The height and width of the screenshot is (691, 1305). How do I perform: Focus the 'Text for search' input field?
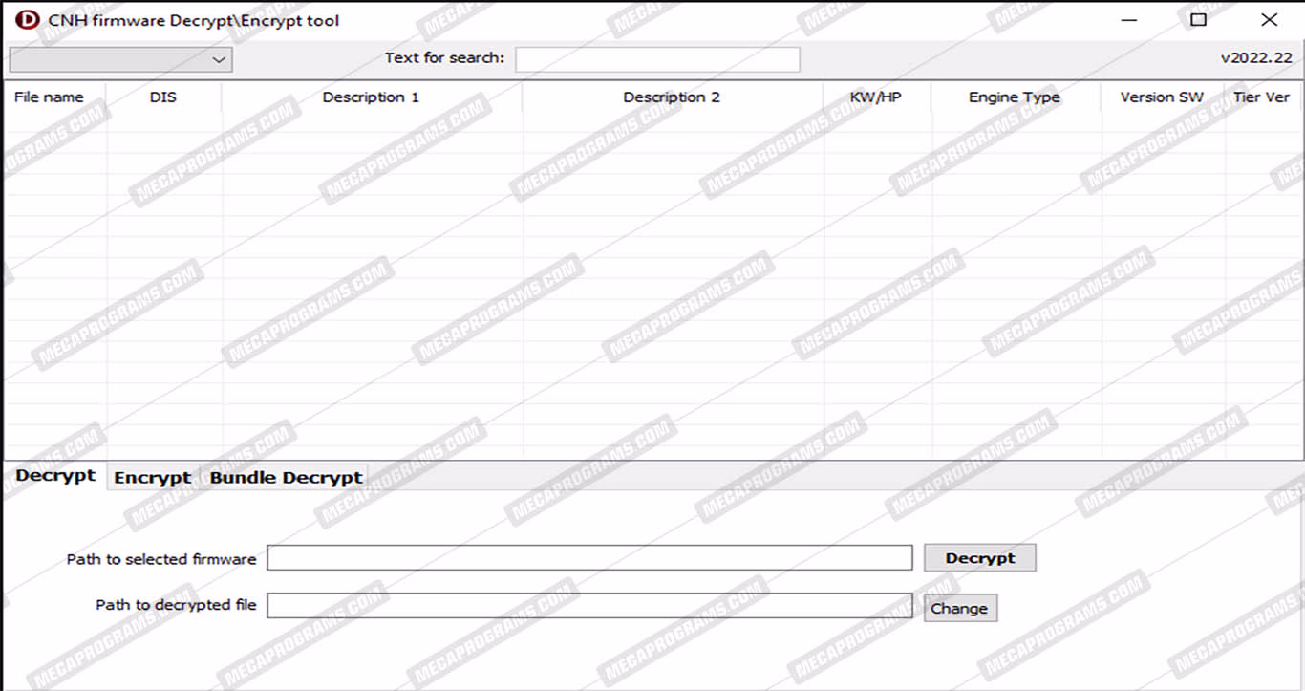tap(657, 59)
